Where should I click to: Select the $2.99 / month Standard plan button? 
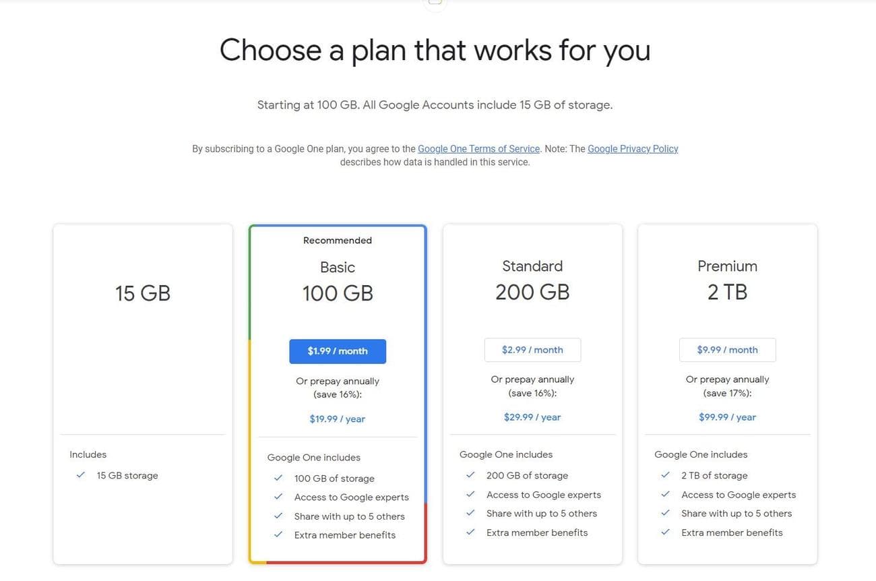(x=532, y=350)
